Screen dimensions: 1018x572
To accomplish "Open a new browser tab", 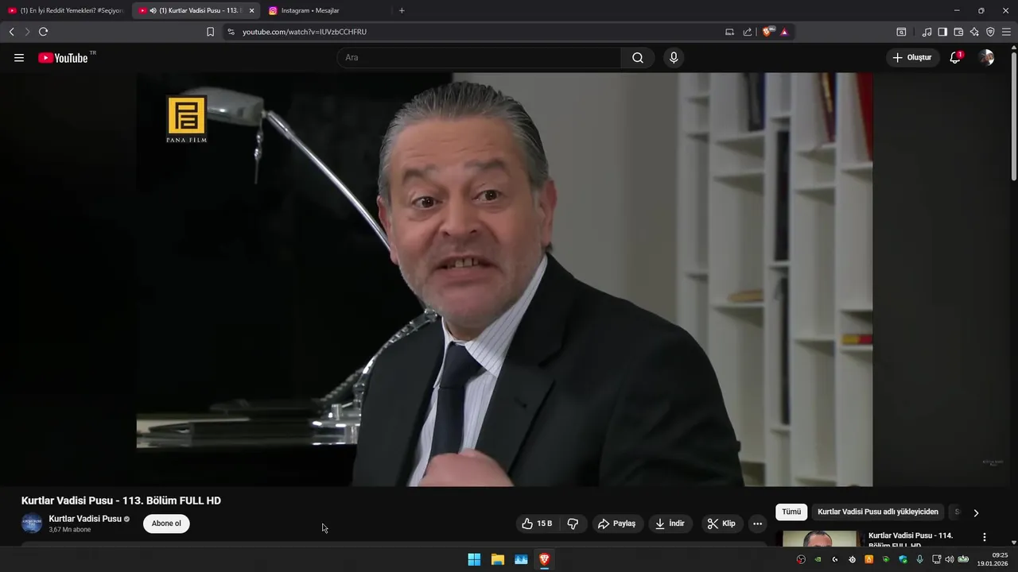I will point(402,10).
